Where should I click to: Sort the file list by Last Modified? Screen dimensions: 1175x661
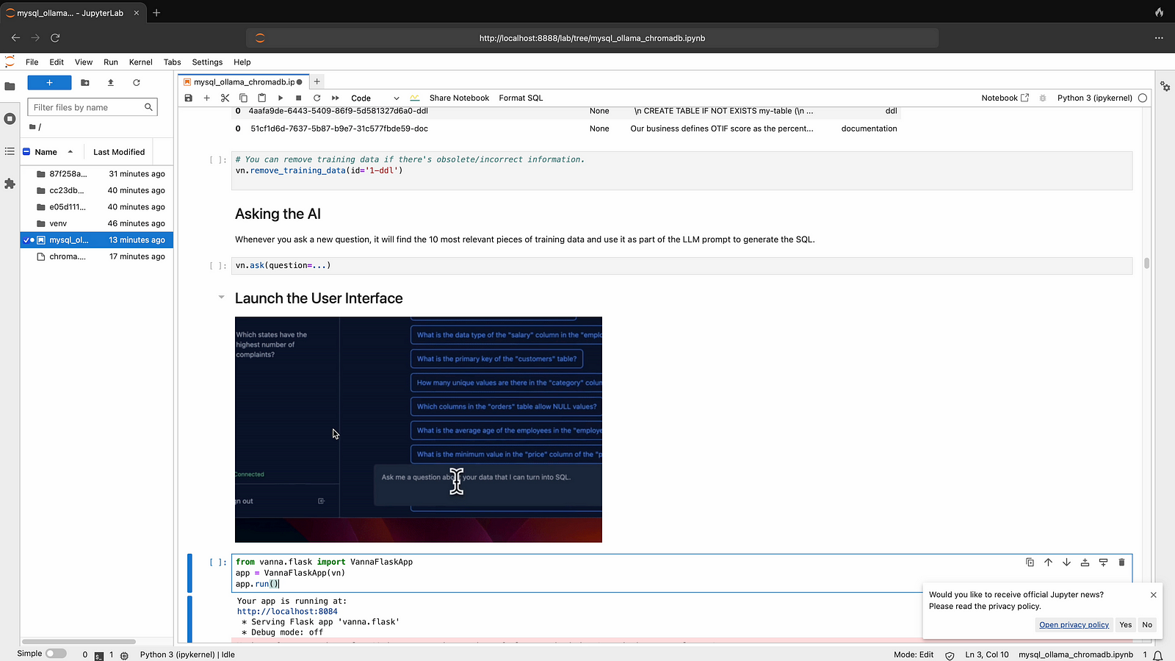(119, 152)
